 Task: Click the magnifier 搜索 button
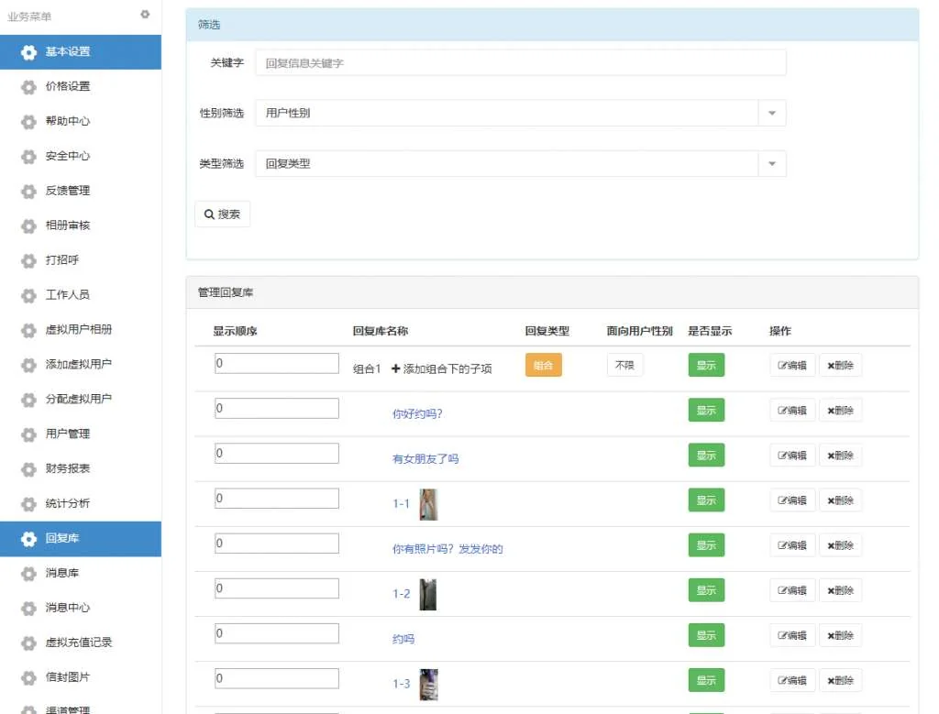click(x=222, y=214)
